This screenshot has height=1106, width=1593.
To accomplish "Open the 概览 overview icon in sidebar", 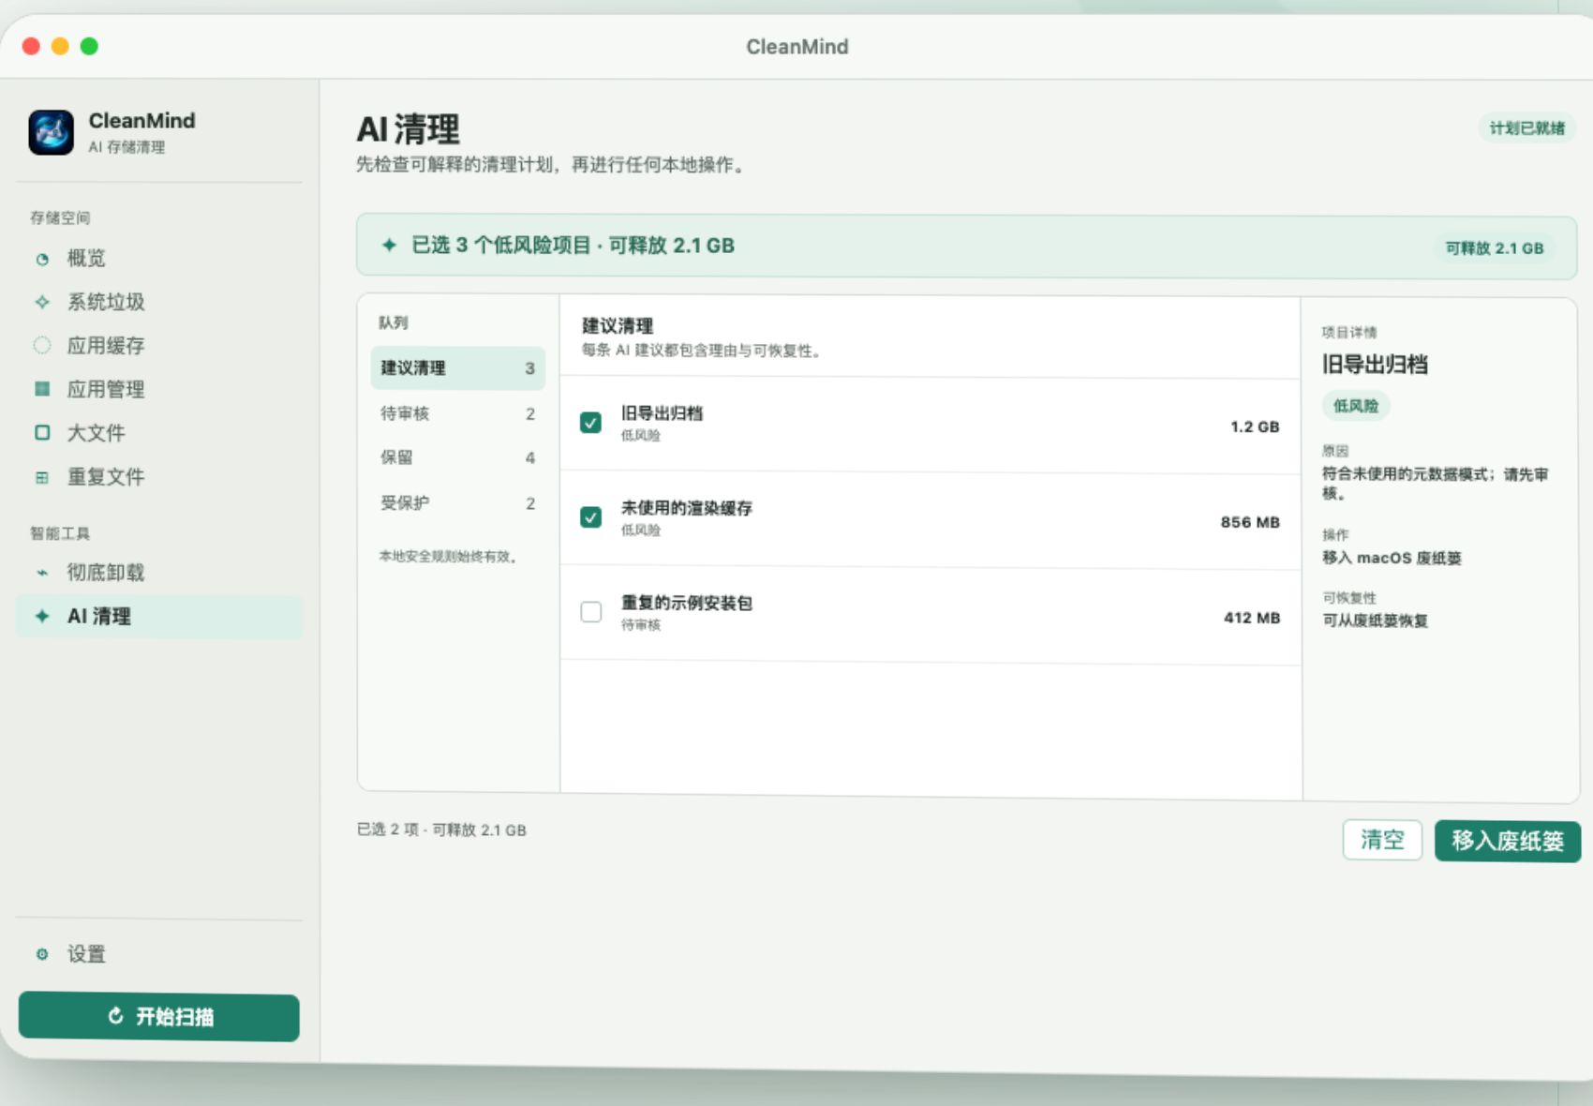I will pyautogui.click(x=42, y=260).
